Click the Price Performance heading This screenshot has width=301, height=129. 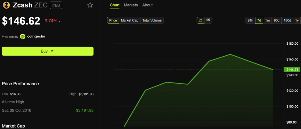point(20,84)
